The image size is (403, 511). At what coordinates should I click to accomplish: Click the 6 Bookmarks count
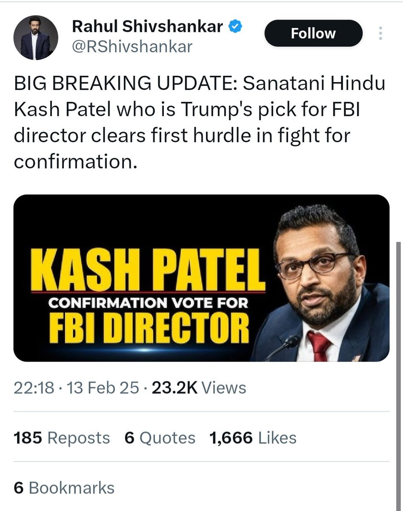click(64, 488)
